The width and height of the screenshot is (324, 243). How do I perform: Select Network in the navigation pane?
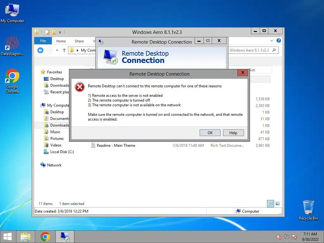[x=51, y=165]
